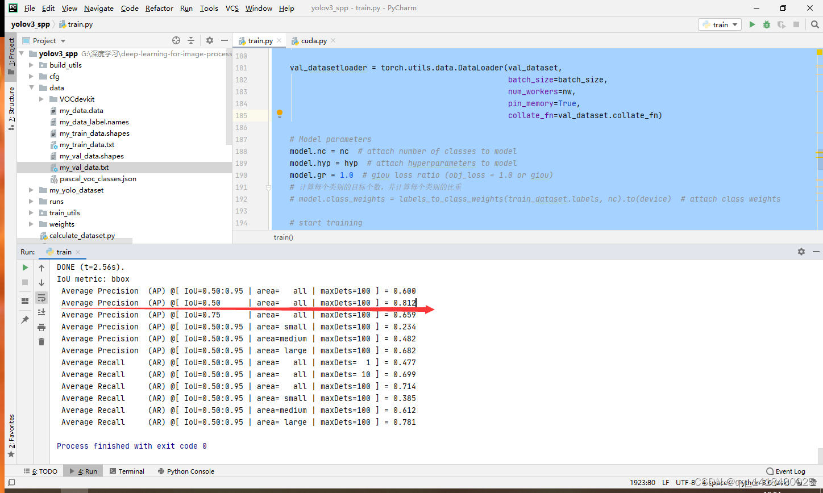Click the Stop square in main toolbar

pyautogui.click(x=796, y=24)
